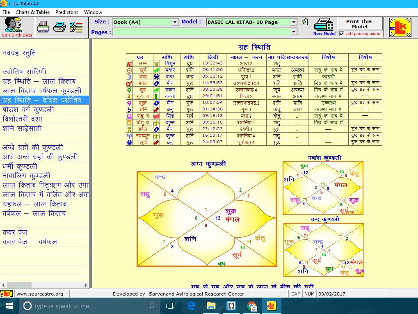Click the Neptune symbol icon in नेपच्यून row
The height and width of the screenshot is (314, 418).
pos(129,136)
